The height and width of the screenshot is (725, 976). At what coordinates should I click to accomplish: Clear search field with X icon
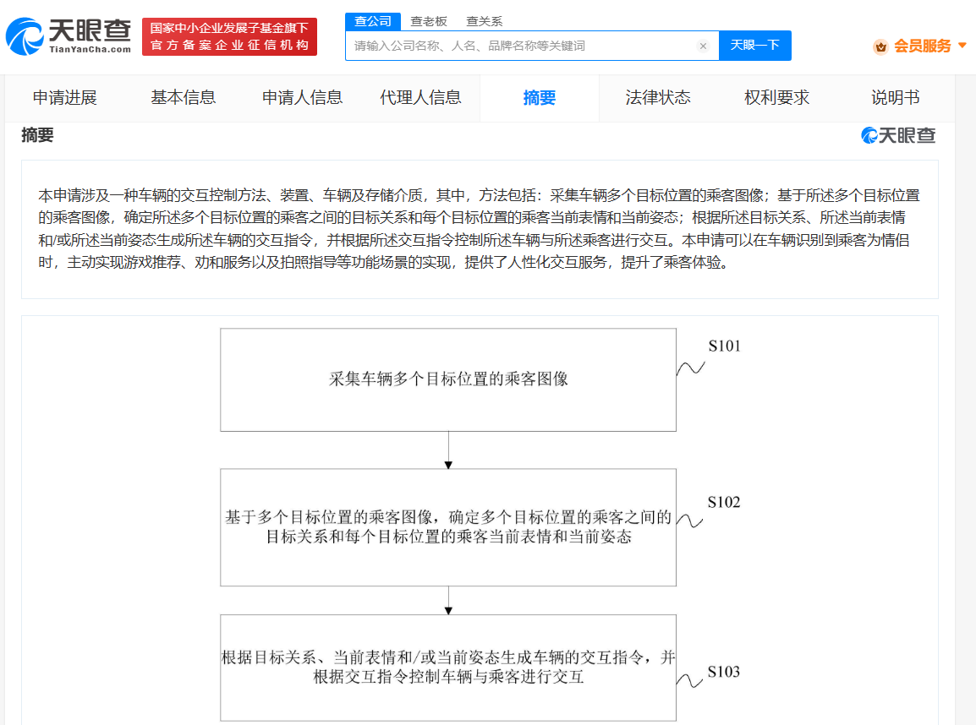[x=703, y=46]
